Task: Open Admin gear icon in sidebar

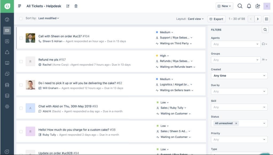Action: click(7, 107)
